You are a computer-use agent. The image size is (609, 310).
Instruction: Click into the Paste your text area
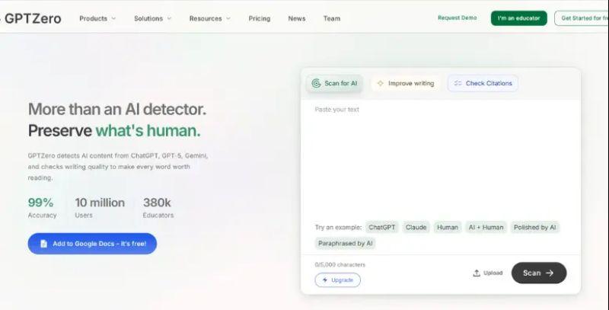(x=441, y=159)
